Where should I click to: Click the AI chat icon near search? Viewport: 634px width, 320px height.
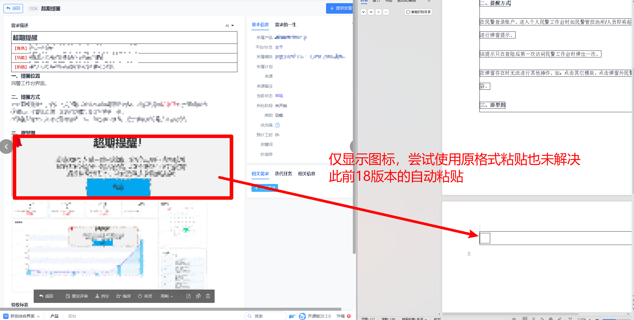click(292, 316)
